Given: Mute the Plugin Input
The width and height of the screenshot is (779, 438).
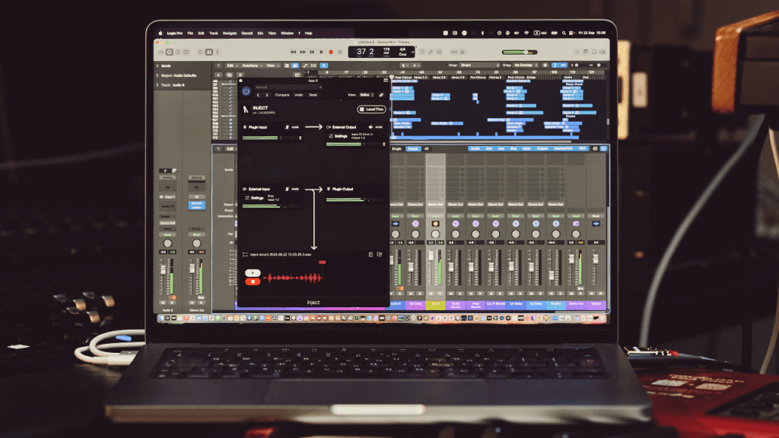Looking at the screenshot, I should pos(293,127).
